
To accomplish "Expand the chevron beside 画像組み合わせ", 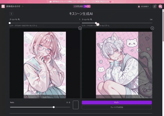I will click(23, 6).
